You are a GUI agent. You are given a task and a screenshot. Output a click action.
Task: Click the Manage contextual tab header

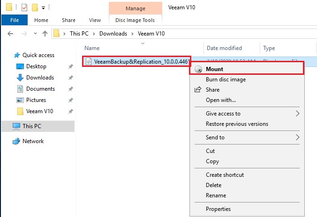(136, 8)
